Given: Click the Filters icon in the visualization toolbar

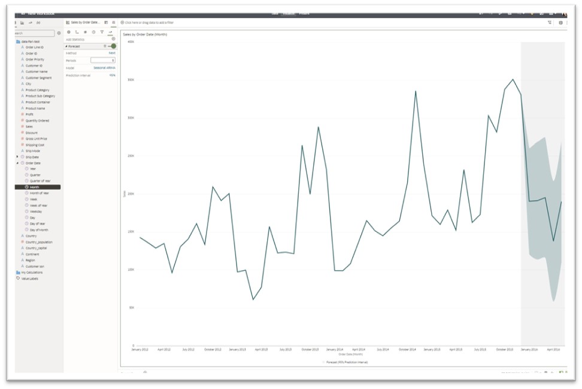Looking at the screenshot, I should tap(102, 32).
